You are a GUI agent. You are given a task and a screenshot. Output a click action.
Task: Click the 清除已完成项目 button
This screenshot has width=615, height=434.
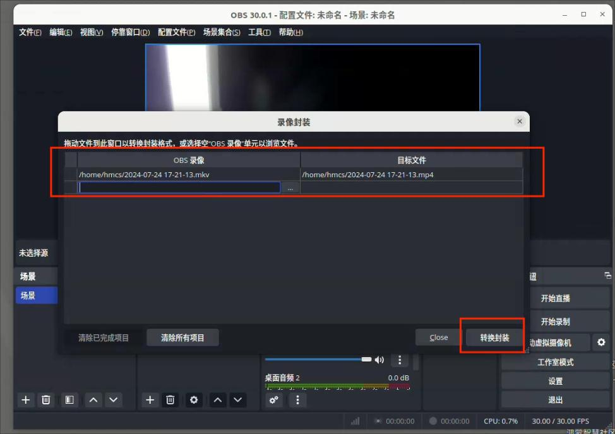[x=104, y=337]
